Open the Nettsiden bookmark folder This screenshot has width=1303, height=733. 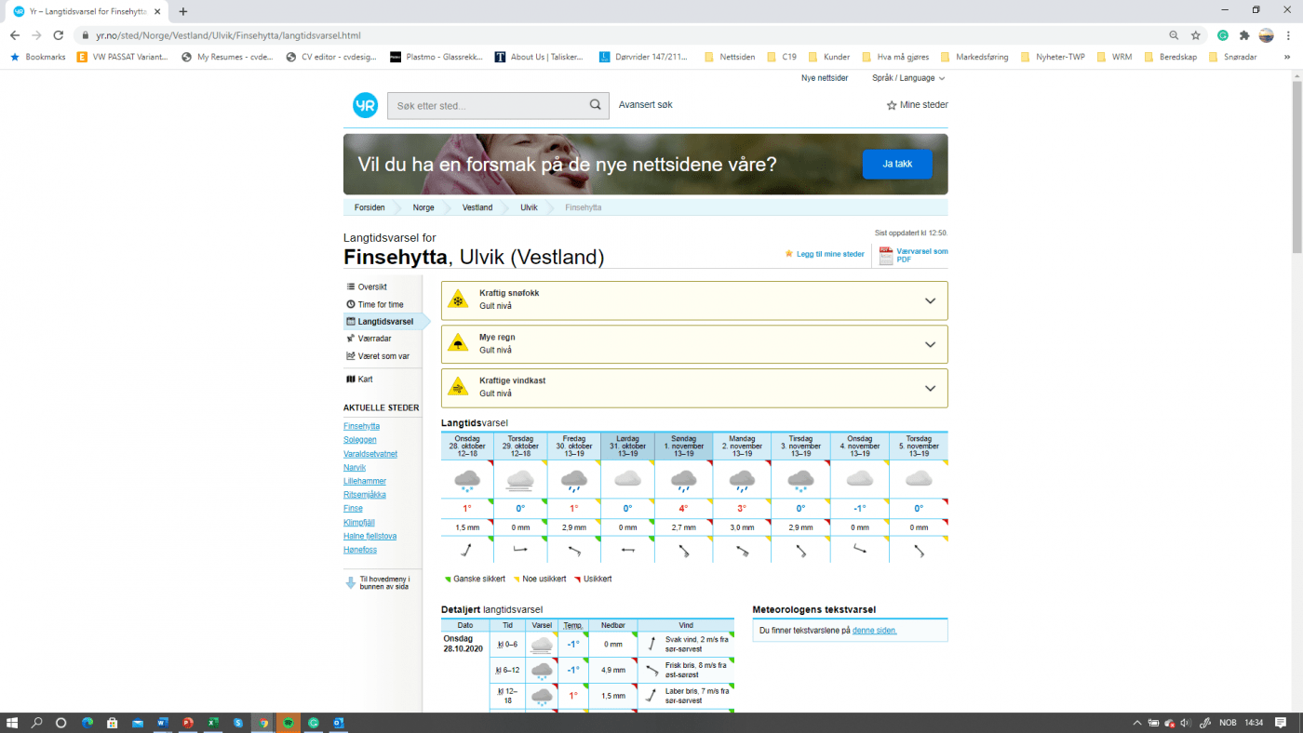pos(730,57)
